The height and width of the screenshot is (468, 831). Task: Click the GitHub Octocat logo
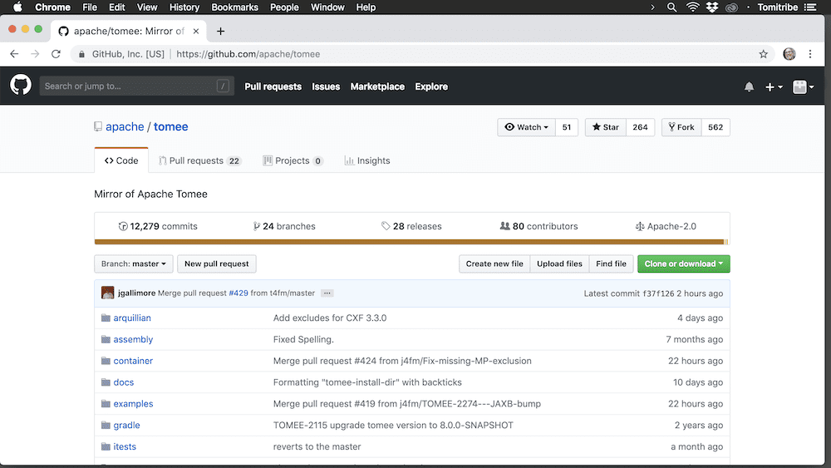(x=21, y=86)
